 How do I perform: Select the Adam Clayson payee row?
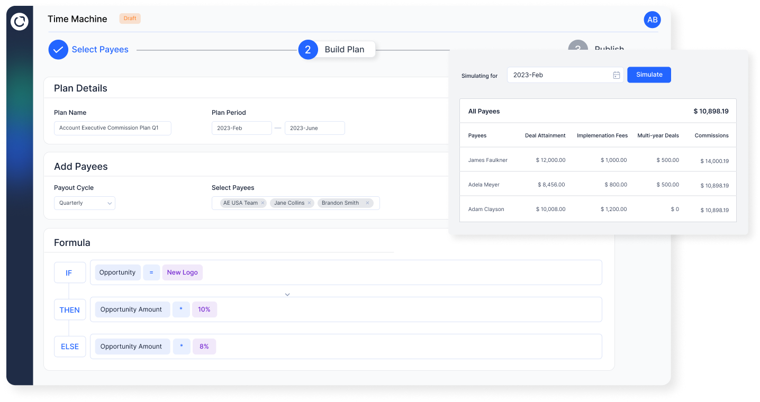[598, 209]
